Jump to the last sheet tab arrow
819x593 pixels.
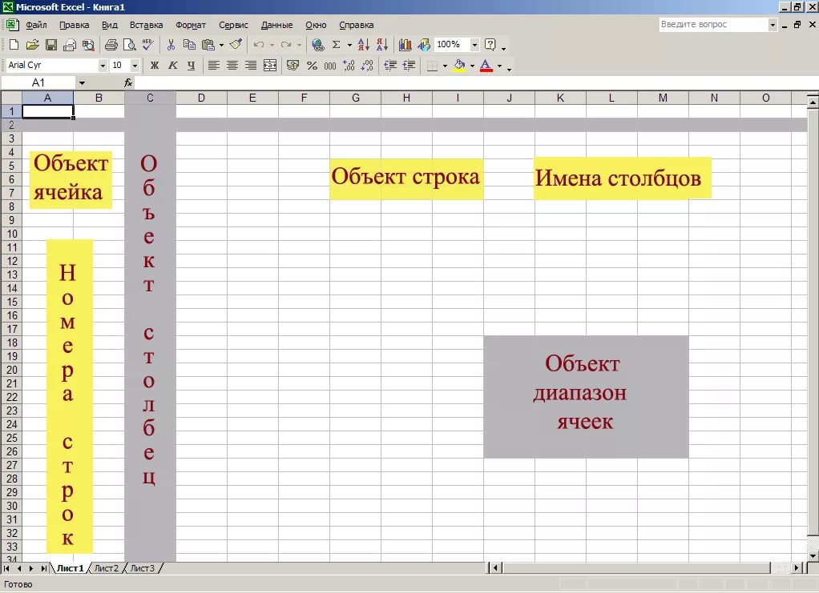pos(44,568)
